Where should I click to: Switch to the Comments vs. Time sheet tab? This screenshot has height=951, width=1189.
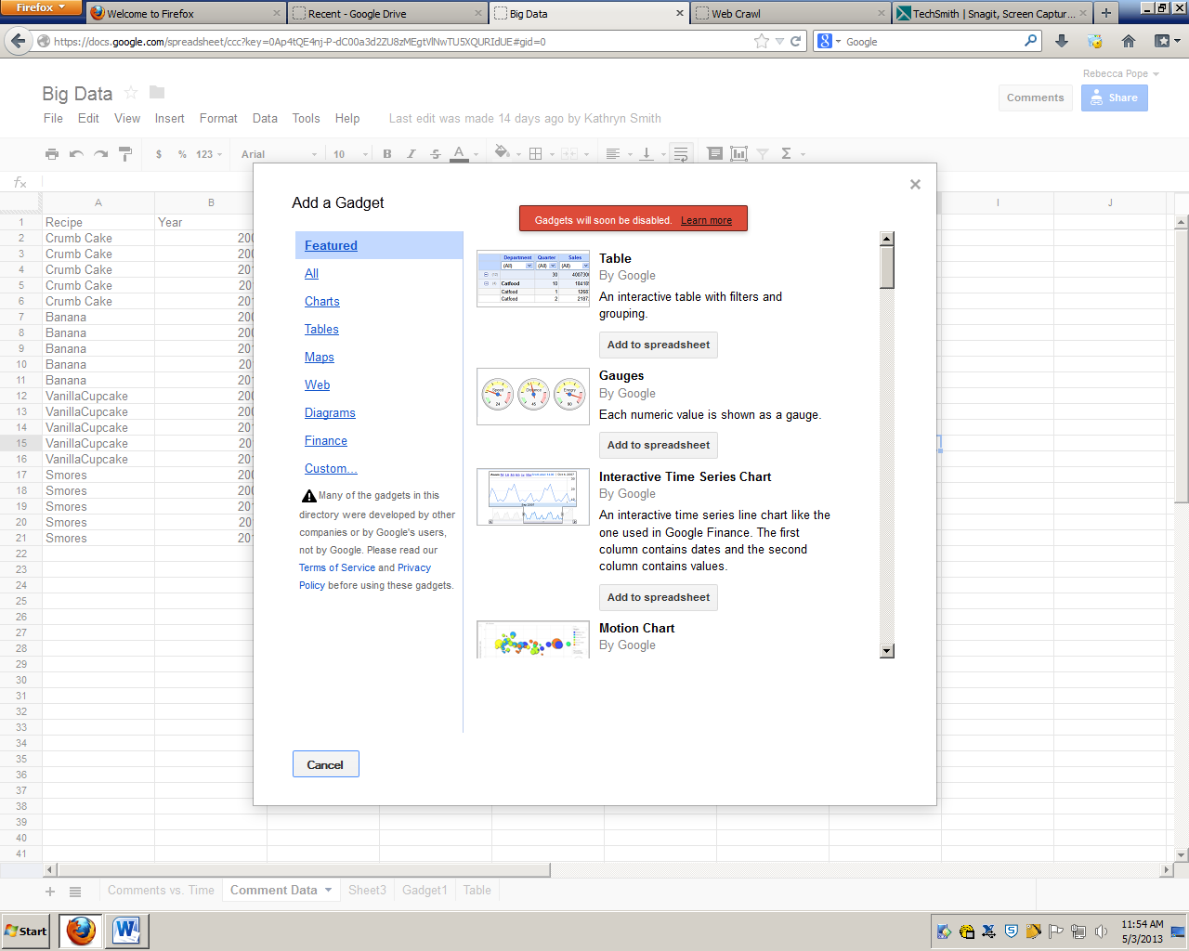[161, 890]
